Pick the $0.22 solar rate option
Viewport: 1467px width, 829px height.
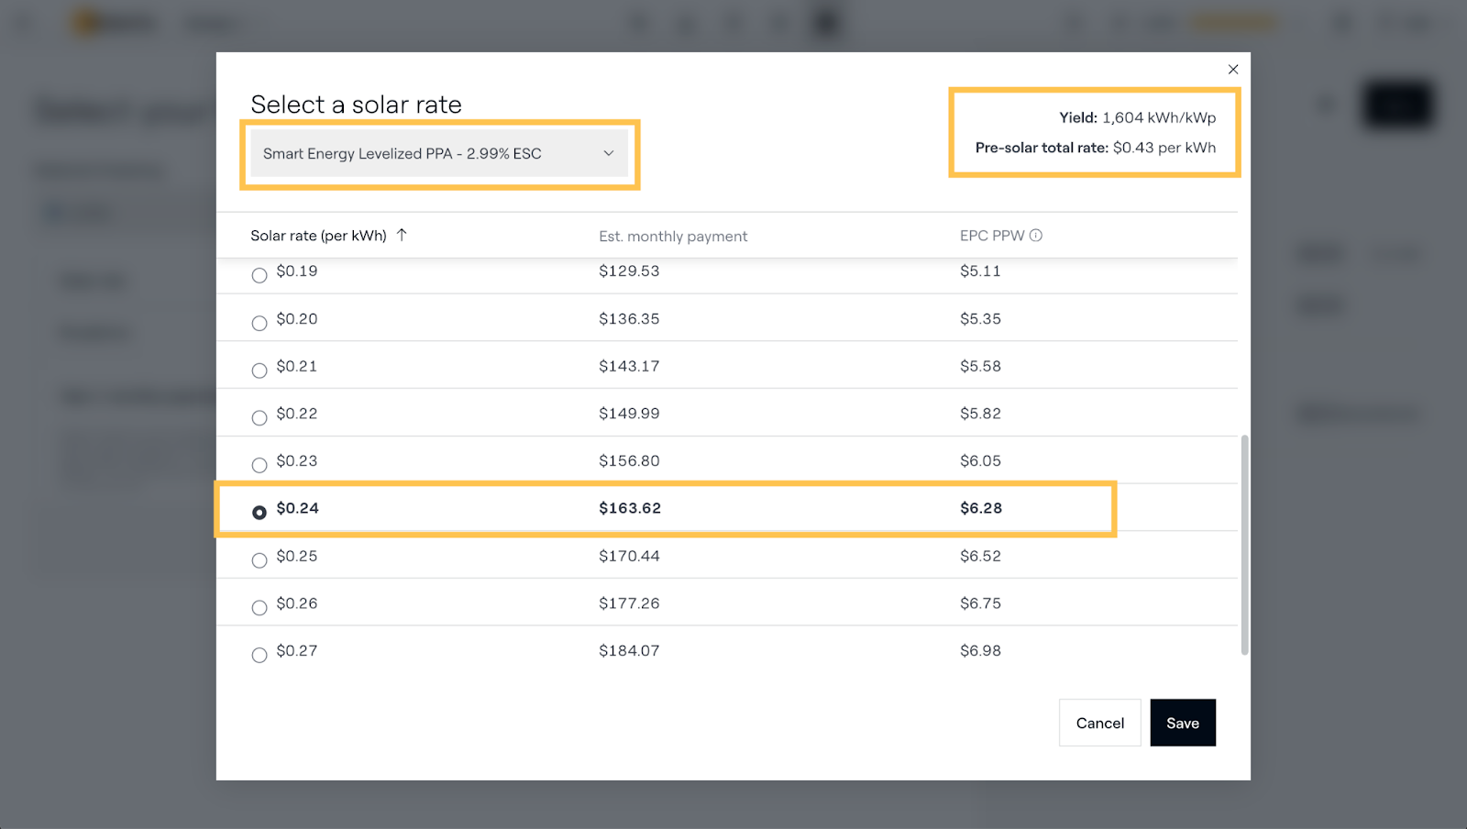[x=259, y=418]
